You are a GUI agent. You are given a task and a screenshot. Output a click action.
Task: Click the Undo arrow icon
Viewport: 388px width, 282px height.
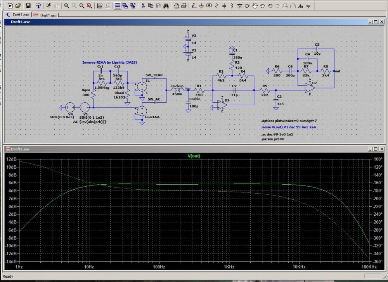(270, 6)
